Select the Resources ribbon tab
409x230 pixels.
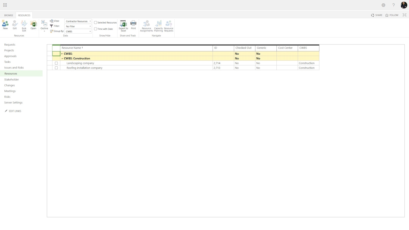[x=24, y=15]
